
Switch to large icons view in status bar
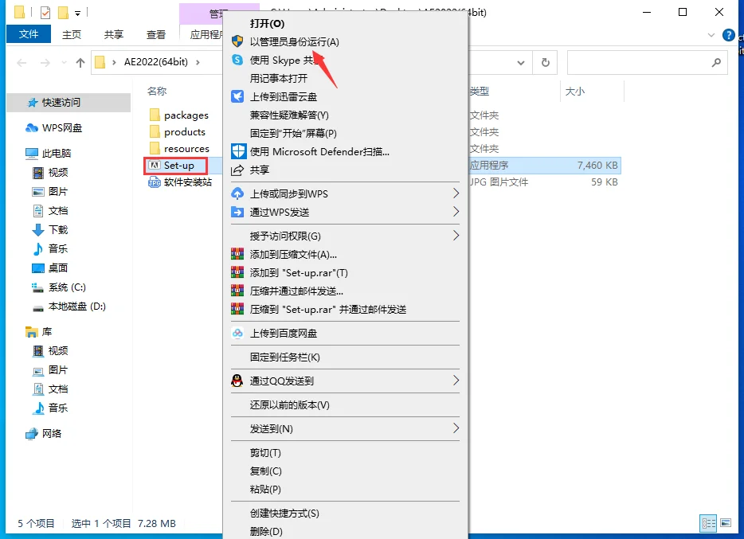726,523
